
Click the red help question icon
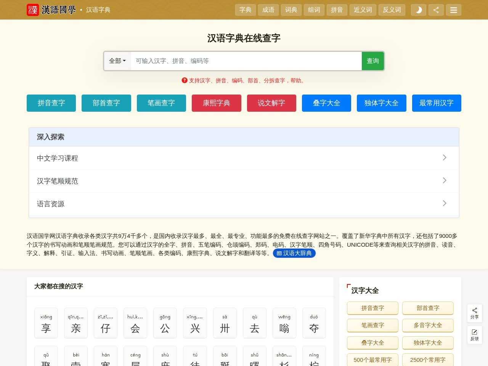[185, 80]
